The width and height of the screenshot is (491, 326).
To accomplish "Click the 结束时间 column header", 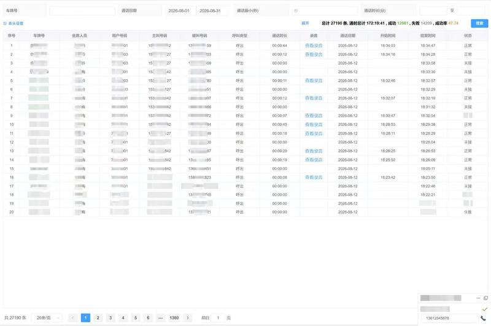I will click(428, 36).
